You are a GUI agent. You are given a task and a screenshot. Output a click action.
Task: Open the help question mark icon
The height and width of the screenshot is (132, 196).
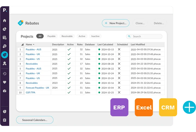pos(5,112)
